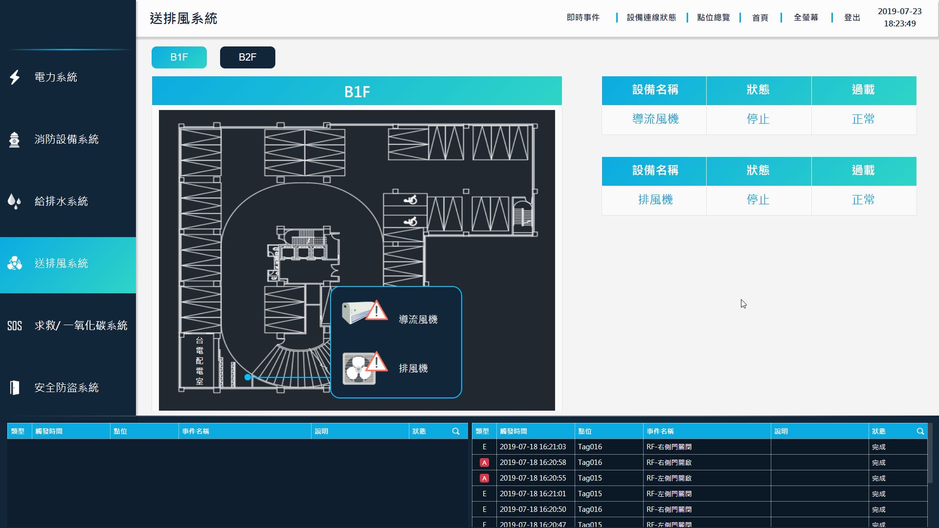Open 給排水系統 in the sidebar
The width and height of the screenshot is (939, 528).
coord(68,201)
